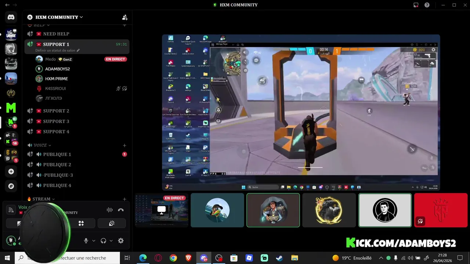Open the Activities button in voice panel

(81, 223)
